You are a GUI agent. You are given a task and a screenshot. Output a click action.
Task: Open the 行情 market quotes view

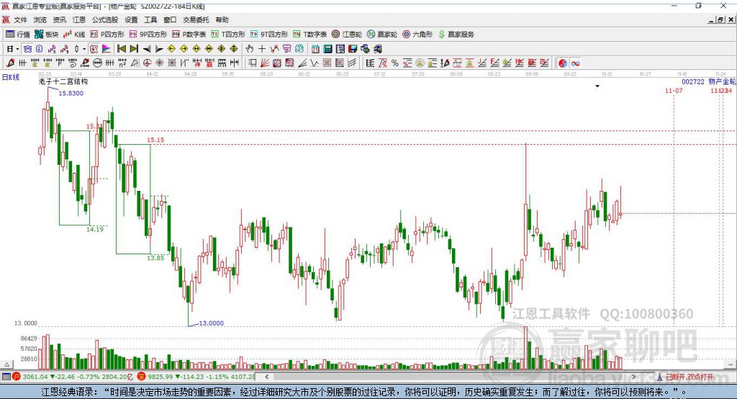click(17, 35)
